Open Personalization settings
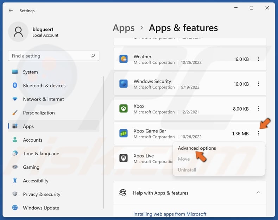The width and height of the screenshot is (278, 220). [39, 113]
